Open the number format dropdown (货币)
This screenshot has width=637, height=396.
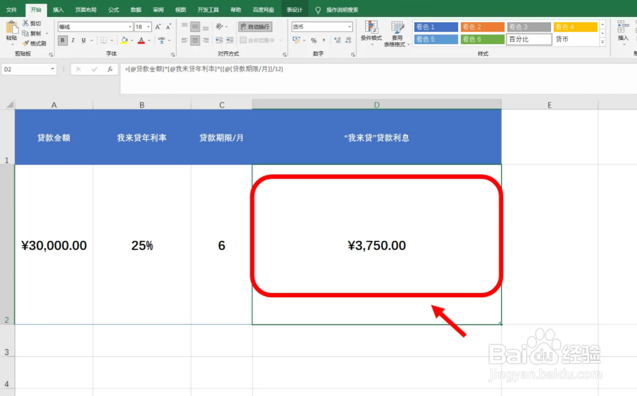coord(349,27)
